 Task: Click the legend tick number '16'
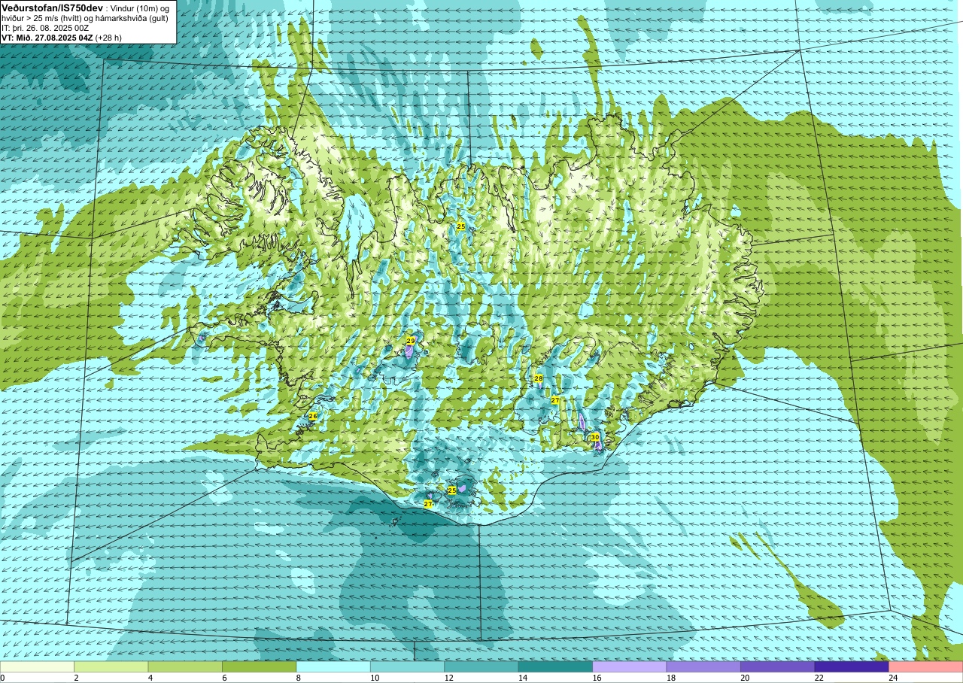point(597,678)
